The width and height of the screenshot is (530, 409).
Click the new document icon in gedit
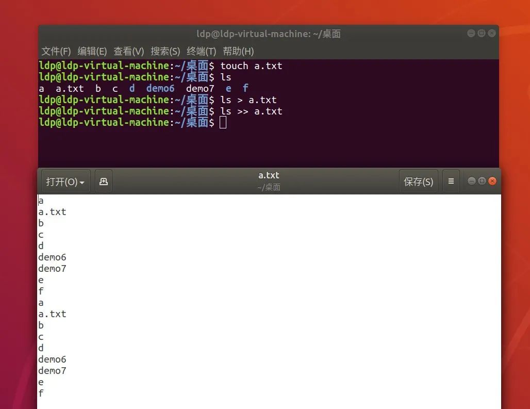tap(104, 182)
